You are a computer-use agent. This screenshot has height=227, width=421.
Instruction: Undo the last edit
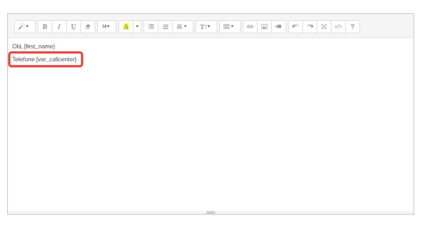[x=296, y=27]
